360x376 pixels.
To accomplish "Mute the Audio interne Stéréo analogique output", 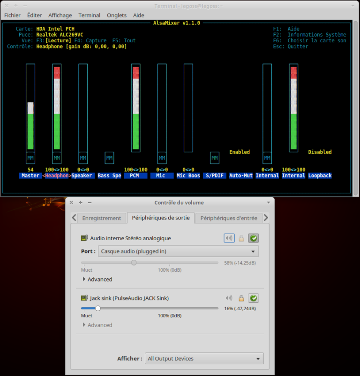I will click(229, 238).
